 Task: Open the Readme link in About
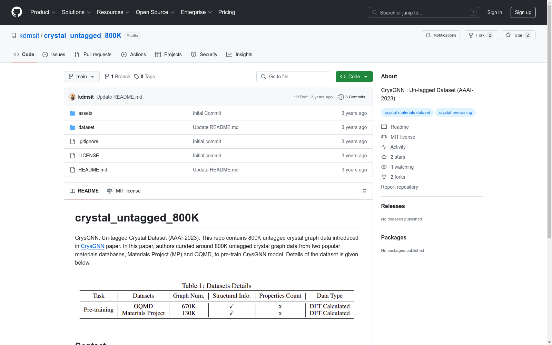click(x=395, y=127)
